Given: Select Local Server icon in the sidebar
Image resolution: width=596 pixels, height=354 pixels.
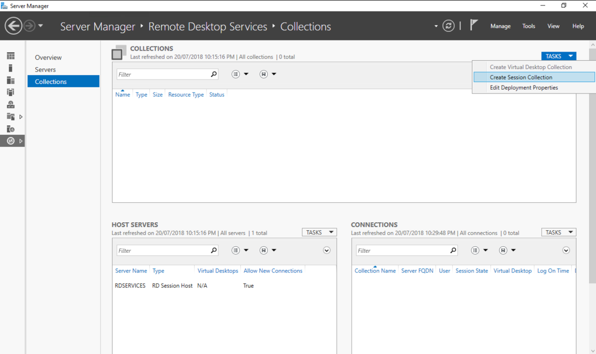Looking at the screenshot, I should pos(10,68).
